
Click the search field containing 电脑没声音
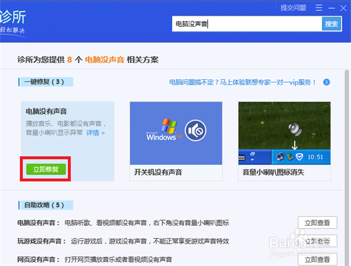point(247,24)
